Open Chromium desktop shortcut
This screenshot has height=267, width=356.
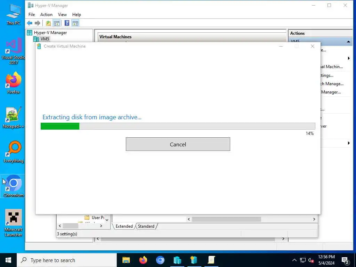[13, 186]
